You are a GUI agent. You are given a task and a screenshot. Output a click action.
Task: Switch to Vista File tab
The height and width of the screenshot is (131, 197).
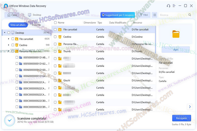click(x=36, y=25)
